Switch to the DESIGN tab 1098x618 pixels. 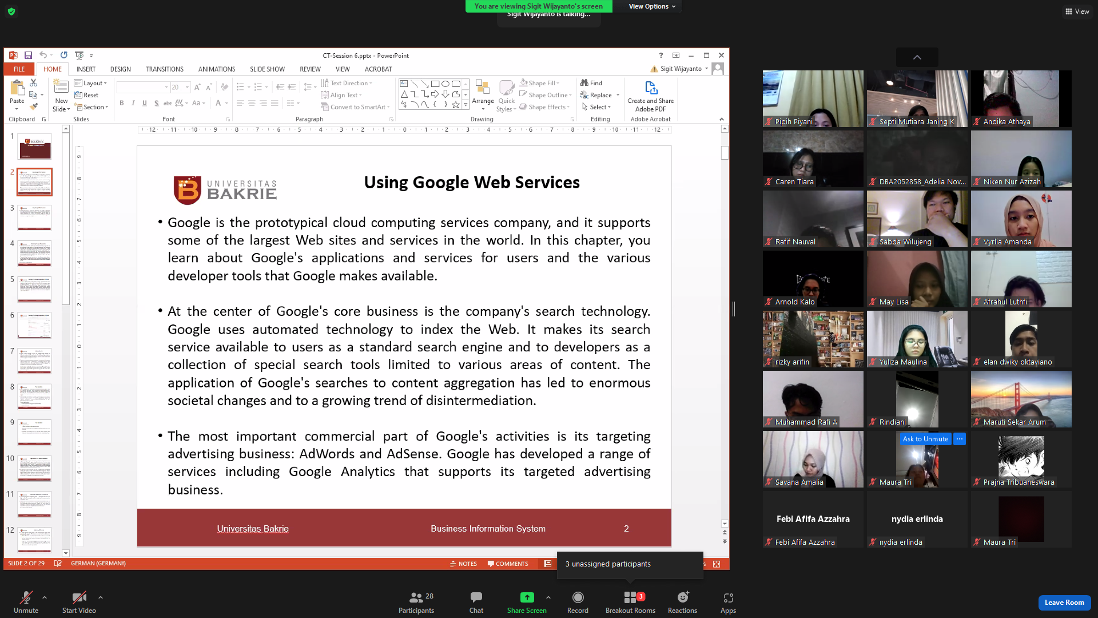click(121, 69)
